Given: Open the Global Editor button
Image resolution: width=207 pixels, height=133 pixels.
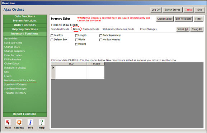Looking at the screenshot, I should (x=165, y=19).
